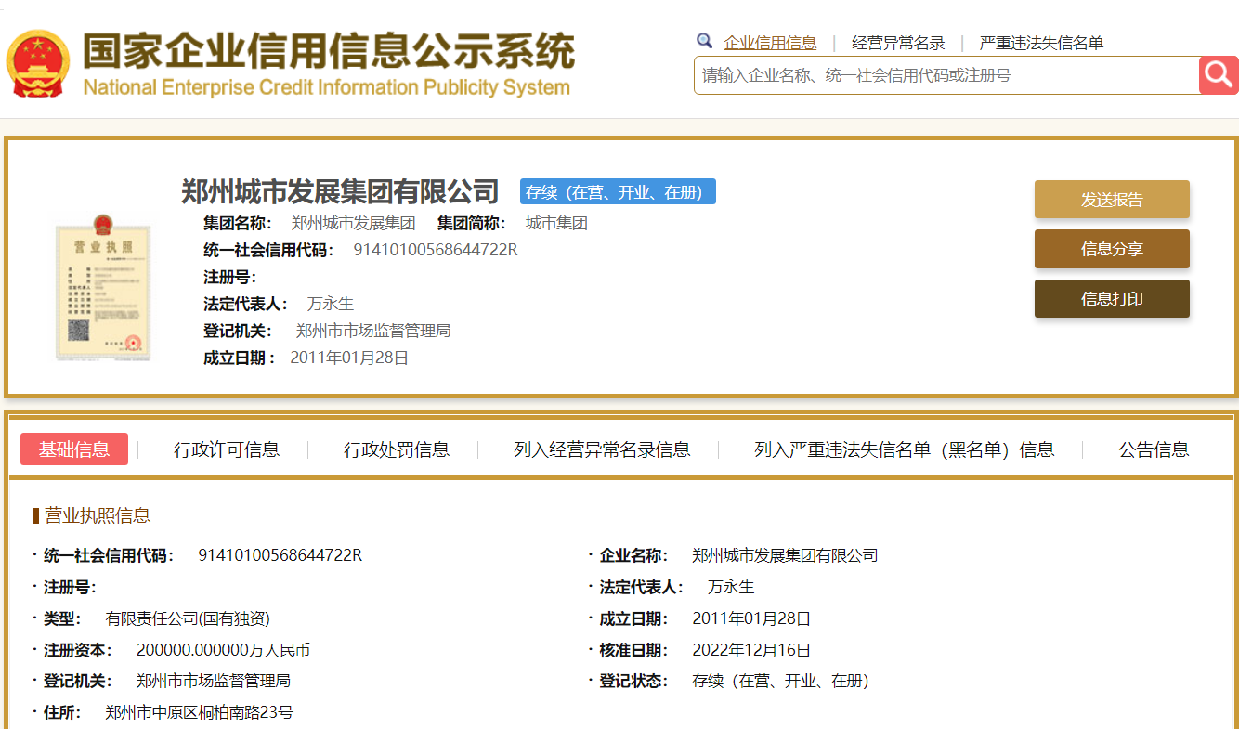Switch to the 基础信息 tab
1239x729 pixels.
74,449
